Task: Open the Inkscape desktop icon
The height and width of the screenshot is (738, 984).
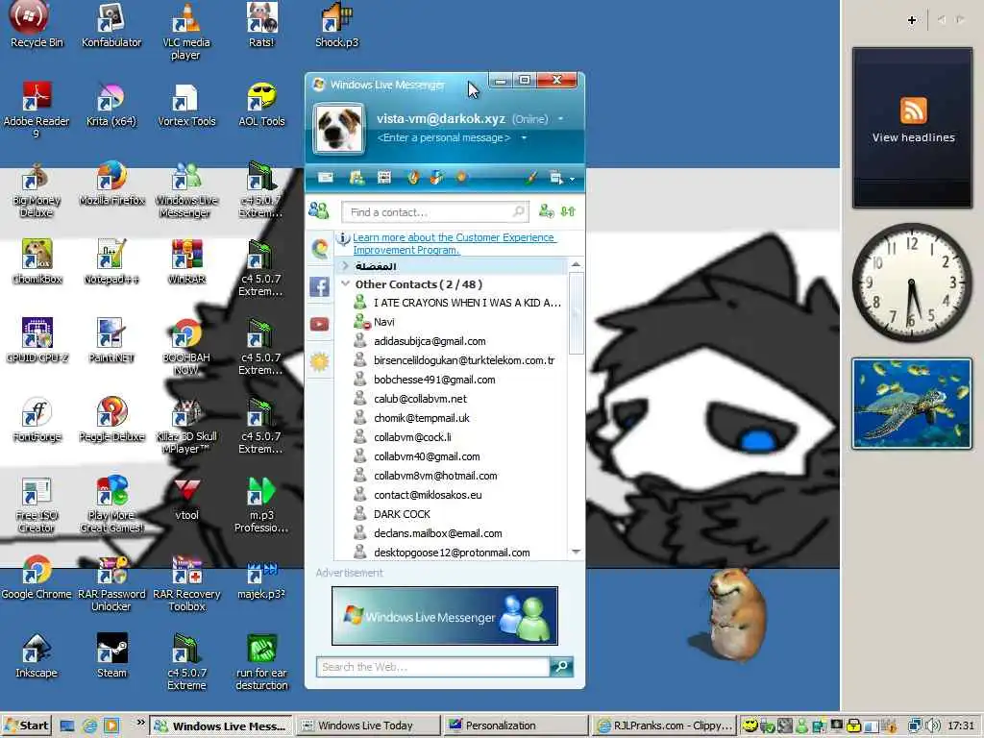Action: tap(37, 655)
